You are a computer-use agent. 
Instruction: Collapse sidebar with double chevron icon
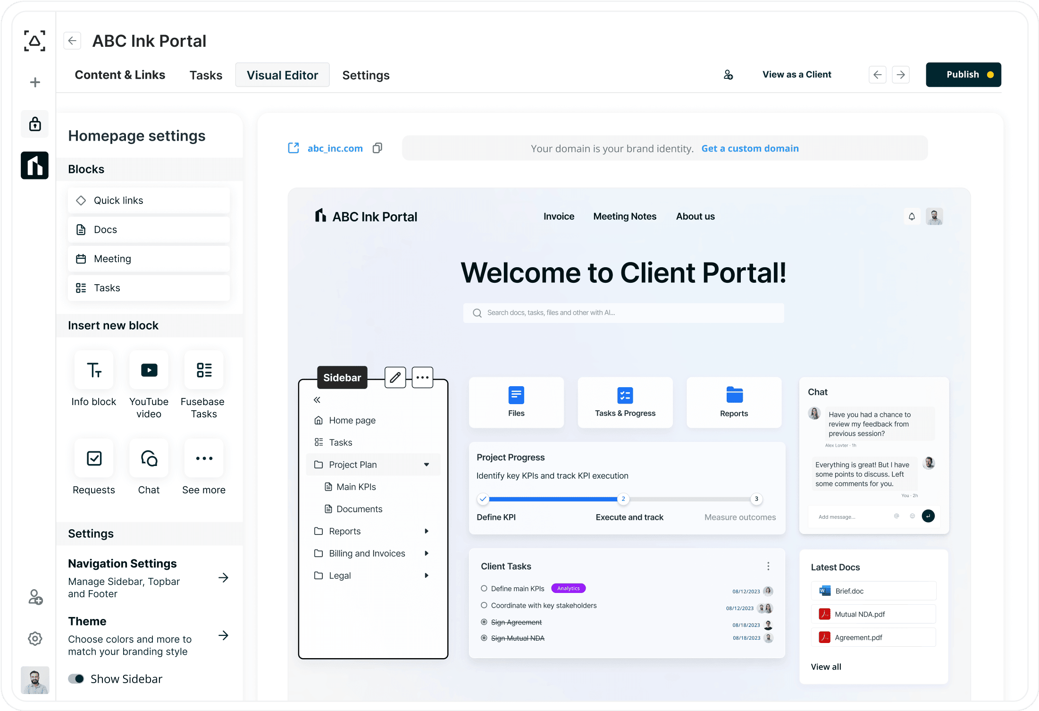coord(317,400)
